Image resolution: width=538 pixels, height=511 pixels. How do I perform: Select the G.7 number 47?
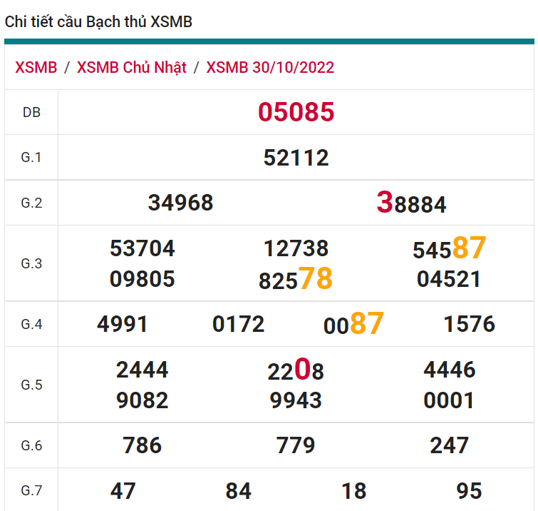coord(123,491)
